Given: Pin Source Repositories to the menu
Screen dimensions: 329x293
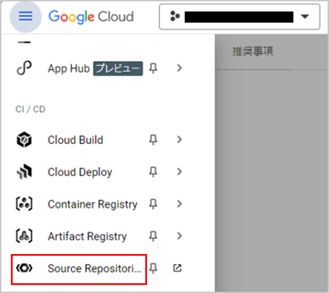Looking at the screenshot, I should pos(153,268).
